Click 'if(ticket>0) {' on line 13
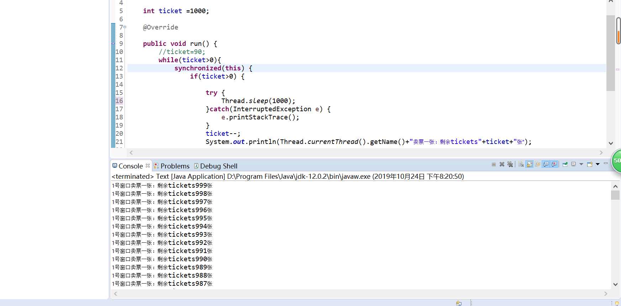The image size is (621, 306). click(217, 76)
